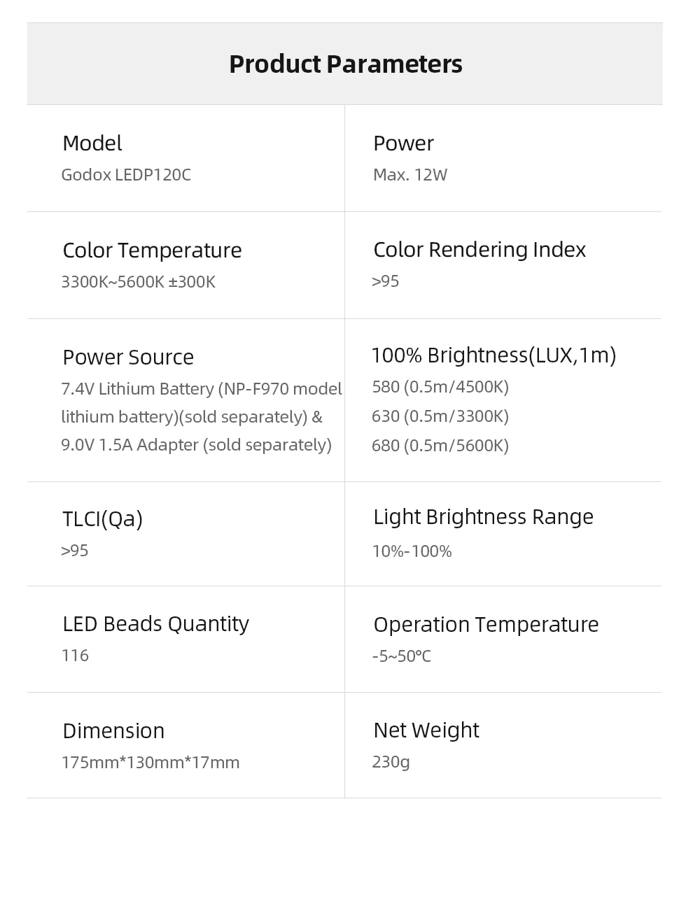Select the Godox LEDP120C model text
Image resolution: width=693 pixels, height=897 pixels.
[126, 175]
